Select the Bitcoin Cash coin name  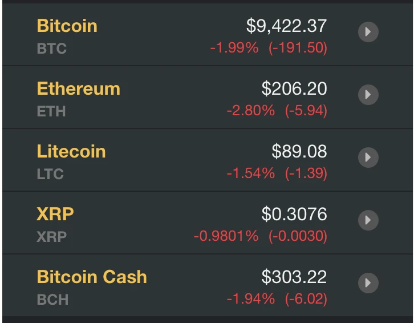click(x=91, y=277)
